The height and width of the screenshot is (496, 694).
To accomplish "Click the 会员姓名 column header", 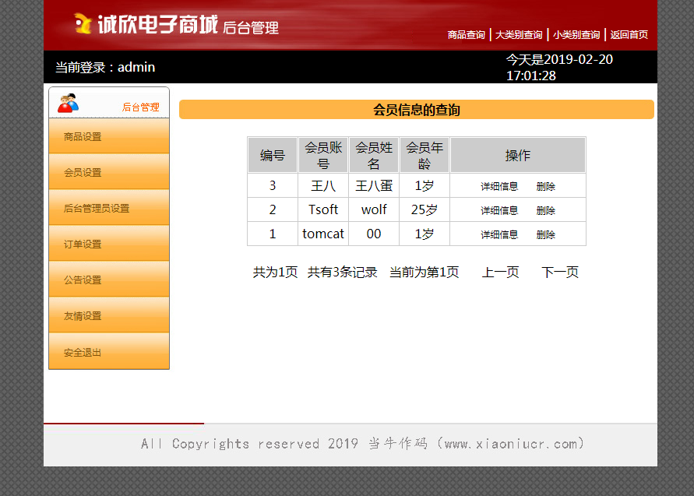I will click(374, 155).
